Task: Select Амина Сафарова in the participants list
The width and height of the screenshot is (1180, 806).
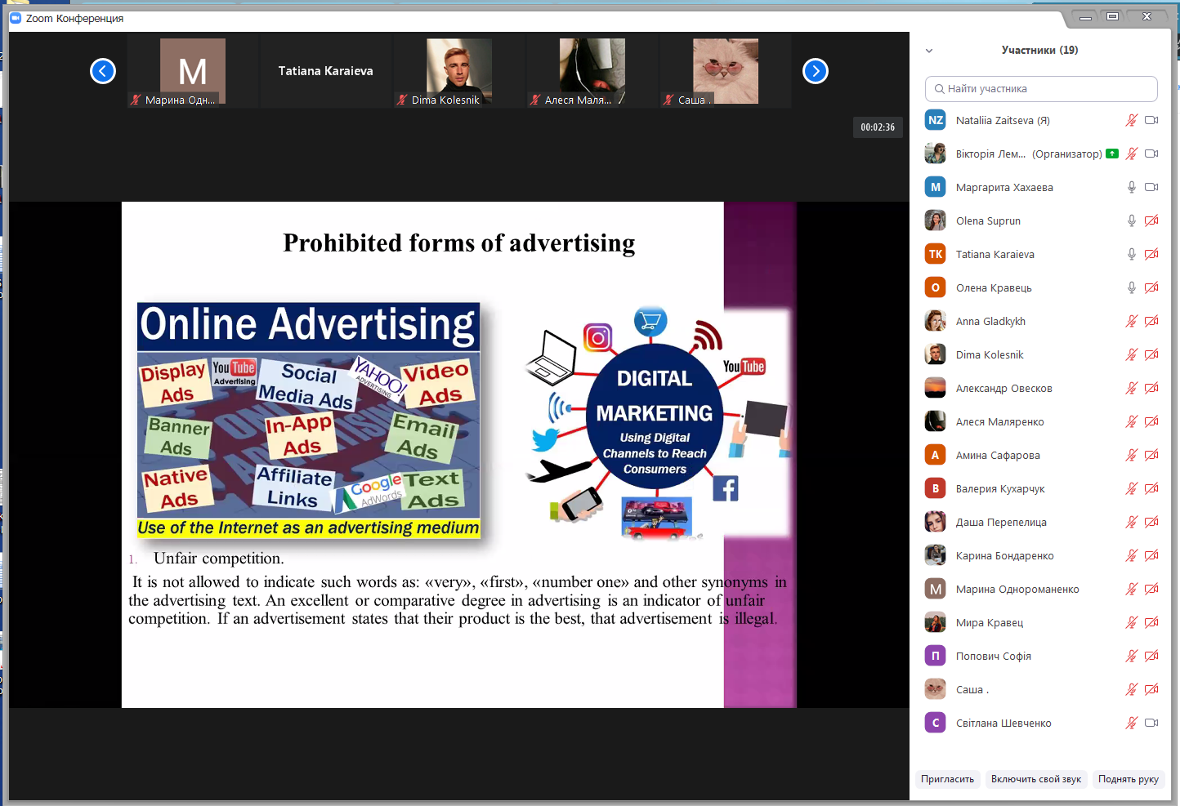Action: pos(1041,455)
